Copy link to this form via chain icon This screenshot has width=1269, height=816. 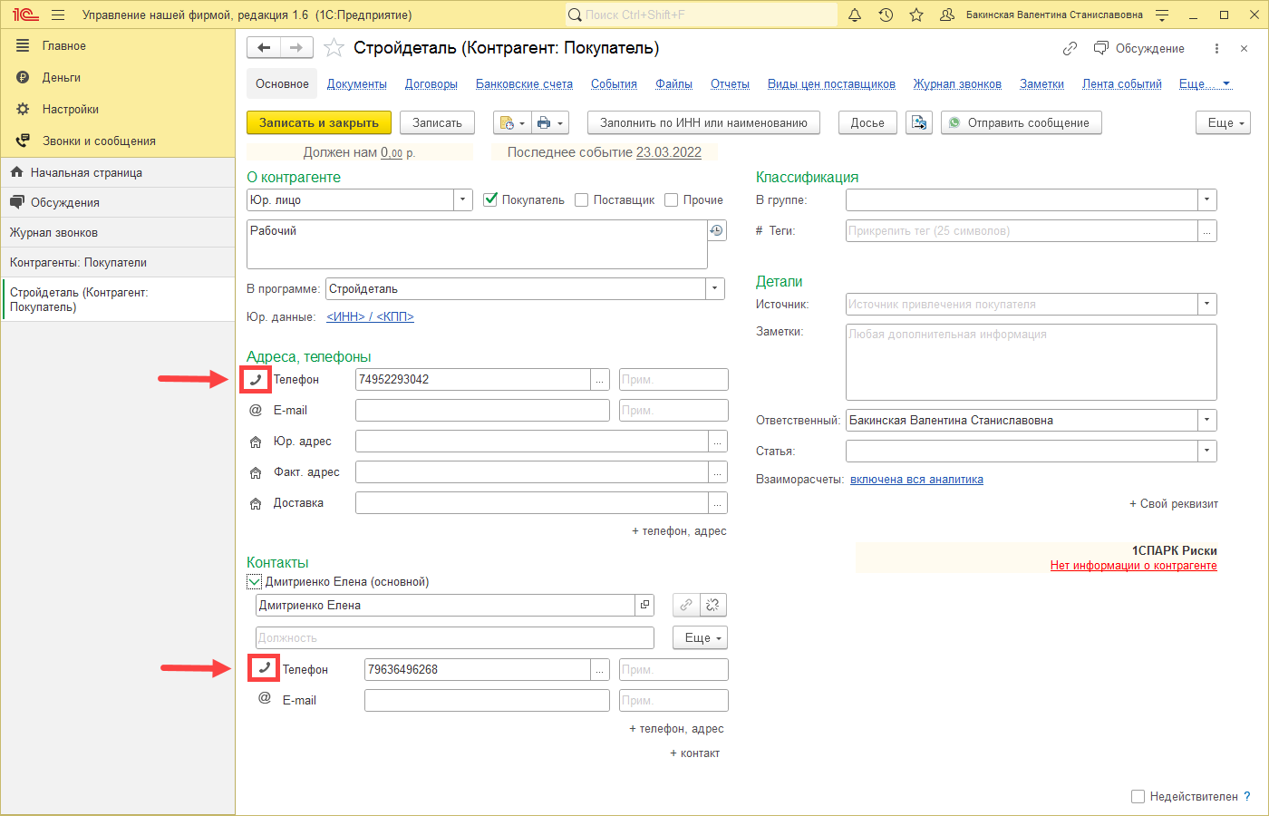pos(1070,48)
